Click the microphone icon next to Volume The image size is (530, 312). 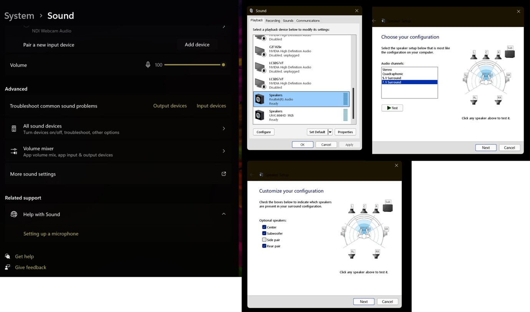pos(148,65)
